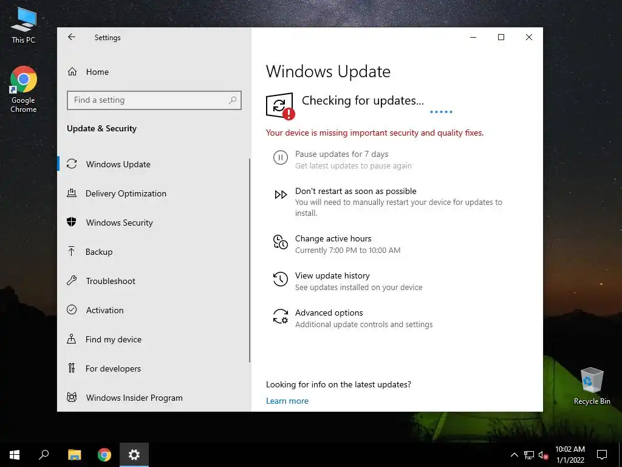The width and height of the screenshot is (622, 467).
Task: Select Don't restart as soon as possible
Action: tap(356, 191)
